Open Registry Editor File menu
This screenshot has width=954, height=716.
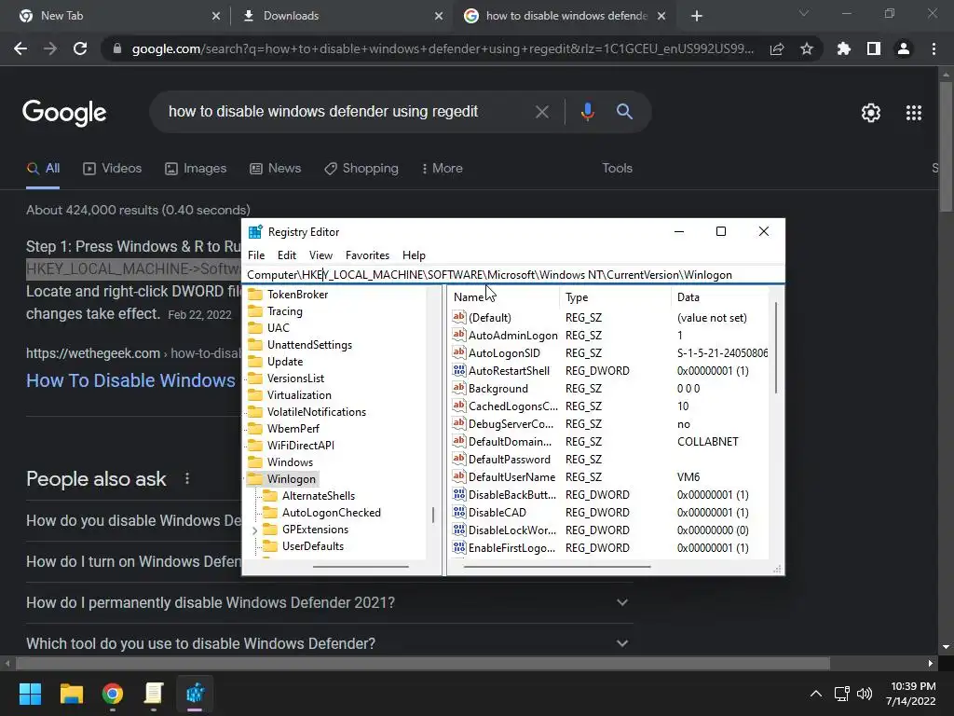256,255
